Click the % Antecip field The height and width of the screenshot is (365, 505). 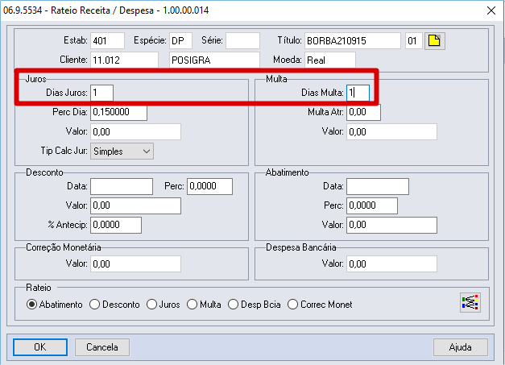pos(116,225)
